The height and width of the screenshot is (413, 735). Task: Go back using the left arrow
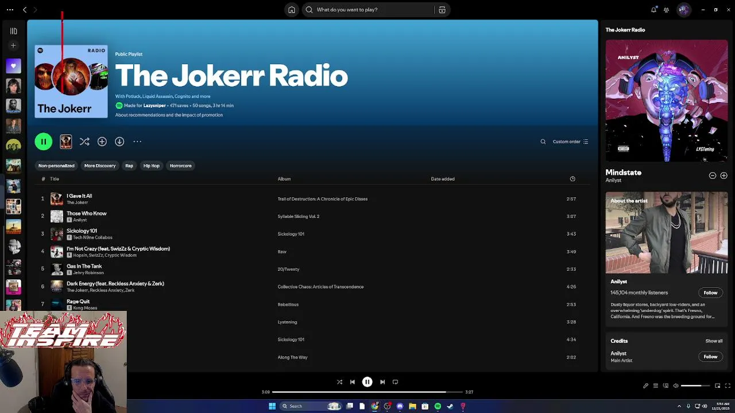25,10
